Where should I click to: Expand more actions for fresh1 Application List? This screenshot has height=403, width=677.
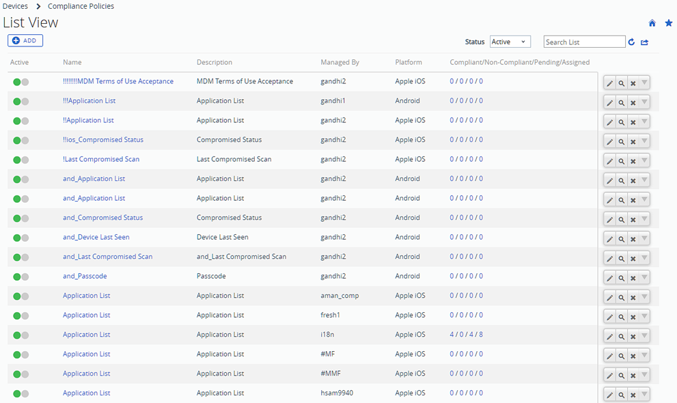644,316
